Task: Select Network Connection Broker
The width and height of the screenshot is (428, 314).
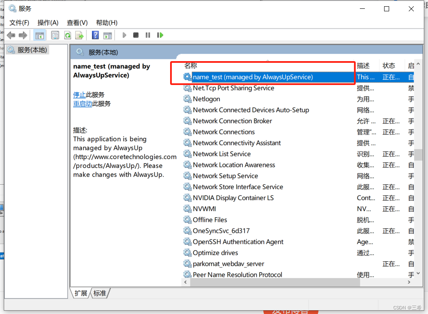Action: click(232, 121)
